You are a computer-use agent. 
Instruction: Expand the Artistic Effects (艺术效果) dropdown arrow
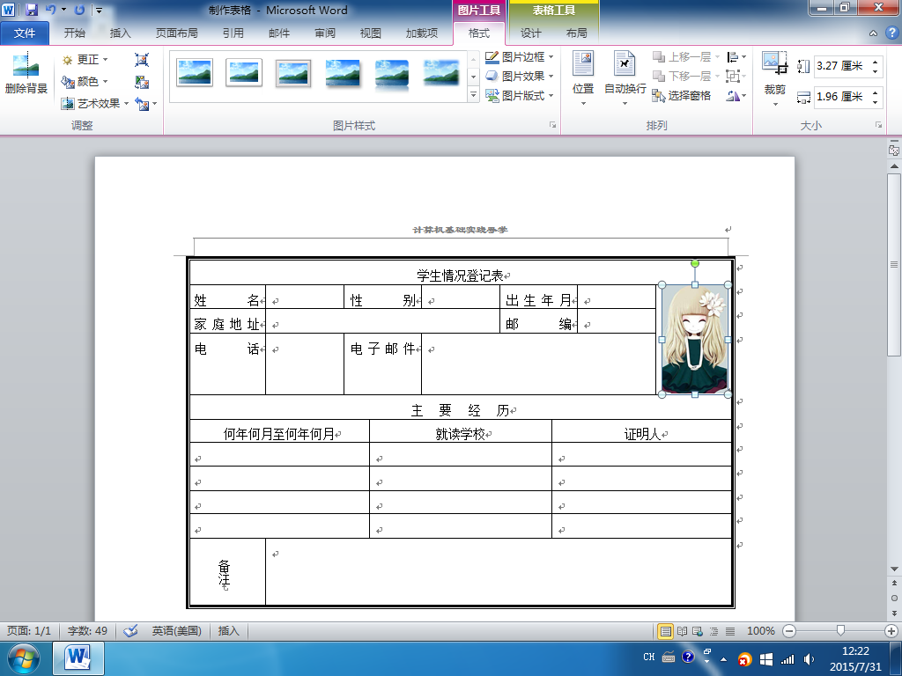point(126,104)
